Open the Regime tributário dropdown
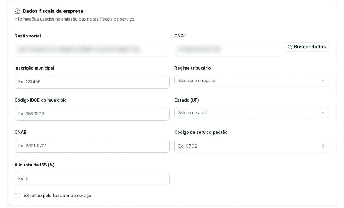344x208 pixels. coord(252,81)
